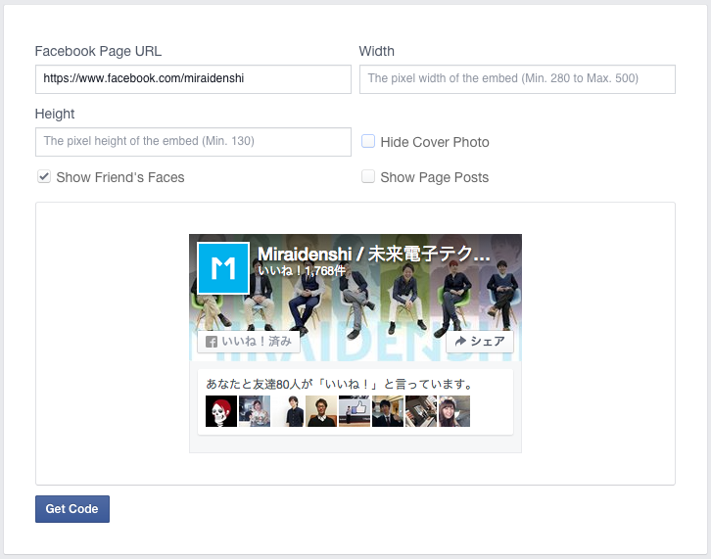Click the Get Code button

click(72, 509)
